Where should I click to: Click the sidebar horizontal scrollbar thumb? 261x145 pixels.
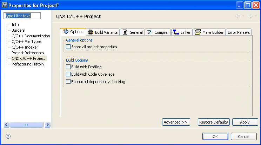click(26, 125)
